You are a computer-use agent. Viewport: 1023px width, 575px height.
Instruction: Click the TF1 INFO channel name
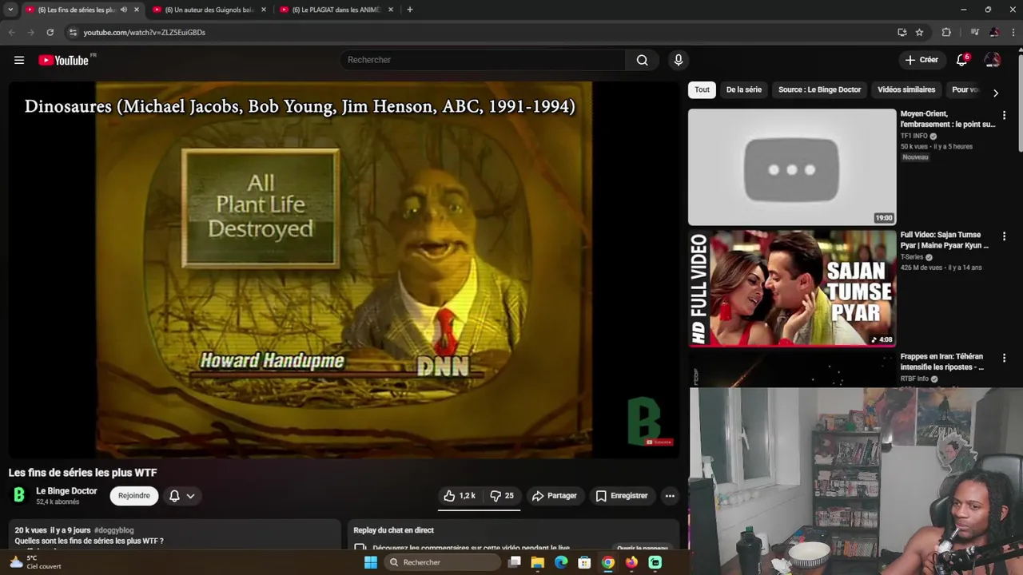pos(914,136)
